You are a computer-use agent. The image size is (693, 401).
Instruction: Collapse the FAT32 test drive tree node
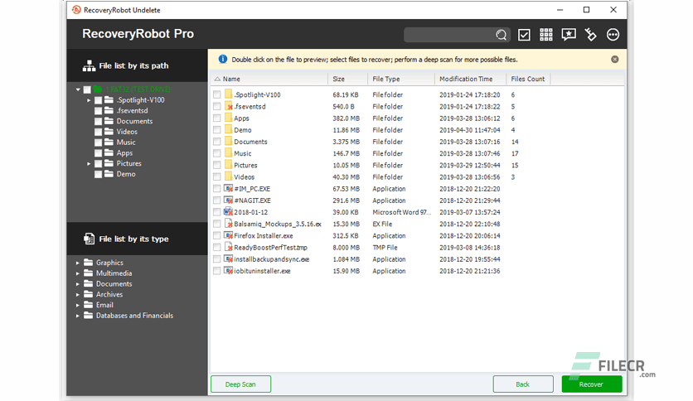78,89
